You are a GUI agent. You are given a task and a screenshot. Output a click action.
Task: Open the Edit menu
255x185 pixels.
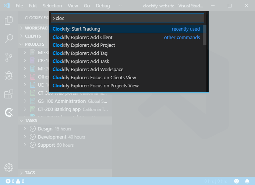pos(33,6)
